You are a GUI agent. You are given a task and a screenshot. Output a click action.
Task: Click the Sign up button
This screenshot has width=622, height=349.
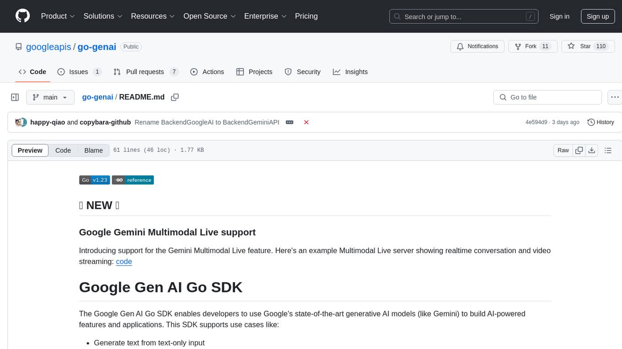(598, 16)
